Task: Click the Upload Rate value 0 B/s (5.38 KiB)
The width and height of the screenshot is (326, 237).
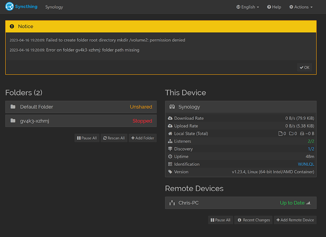Action: click(x=299, y=126)
